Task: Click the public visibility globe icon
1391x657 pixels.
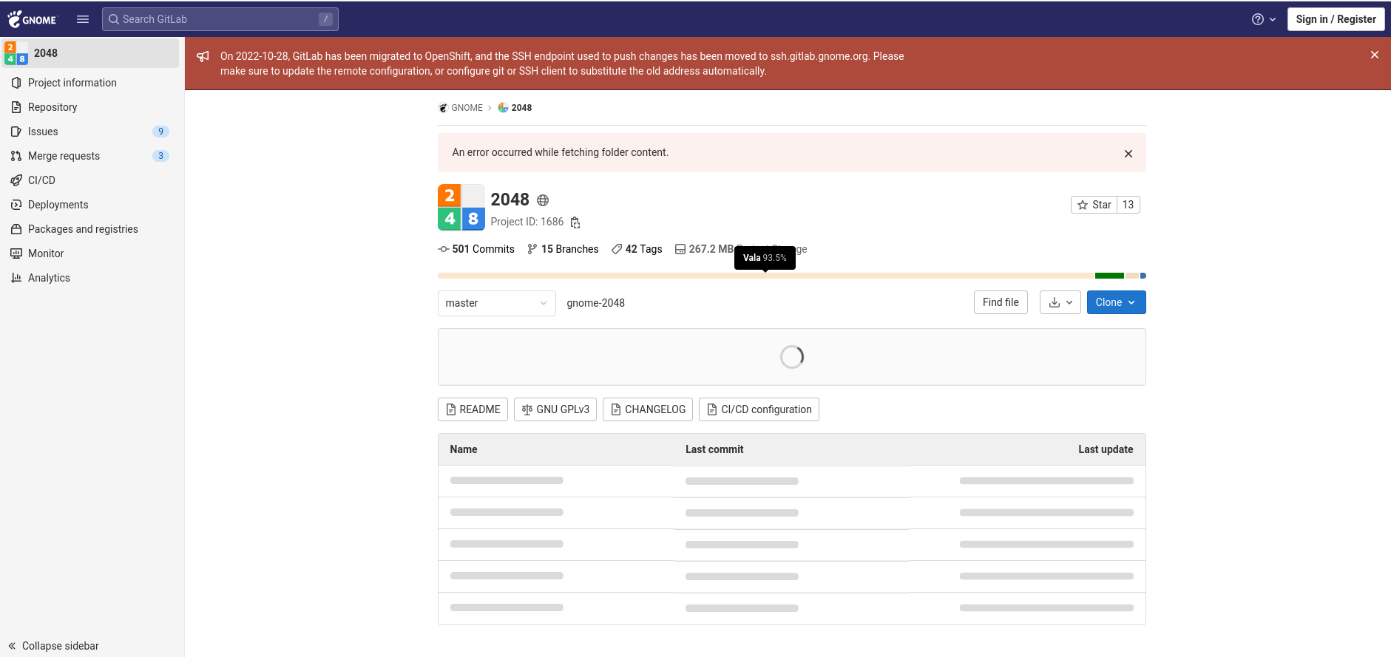Action: coord(543,200)
